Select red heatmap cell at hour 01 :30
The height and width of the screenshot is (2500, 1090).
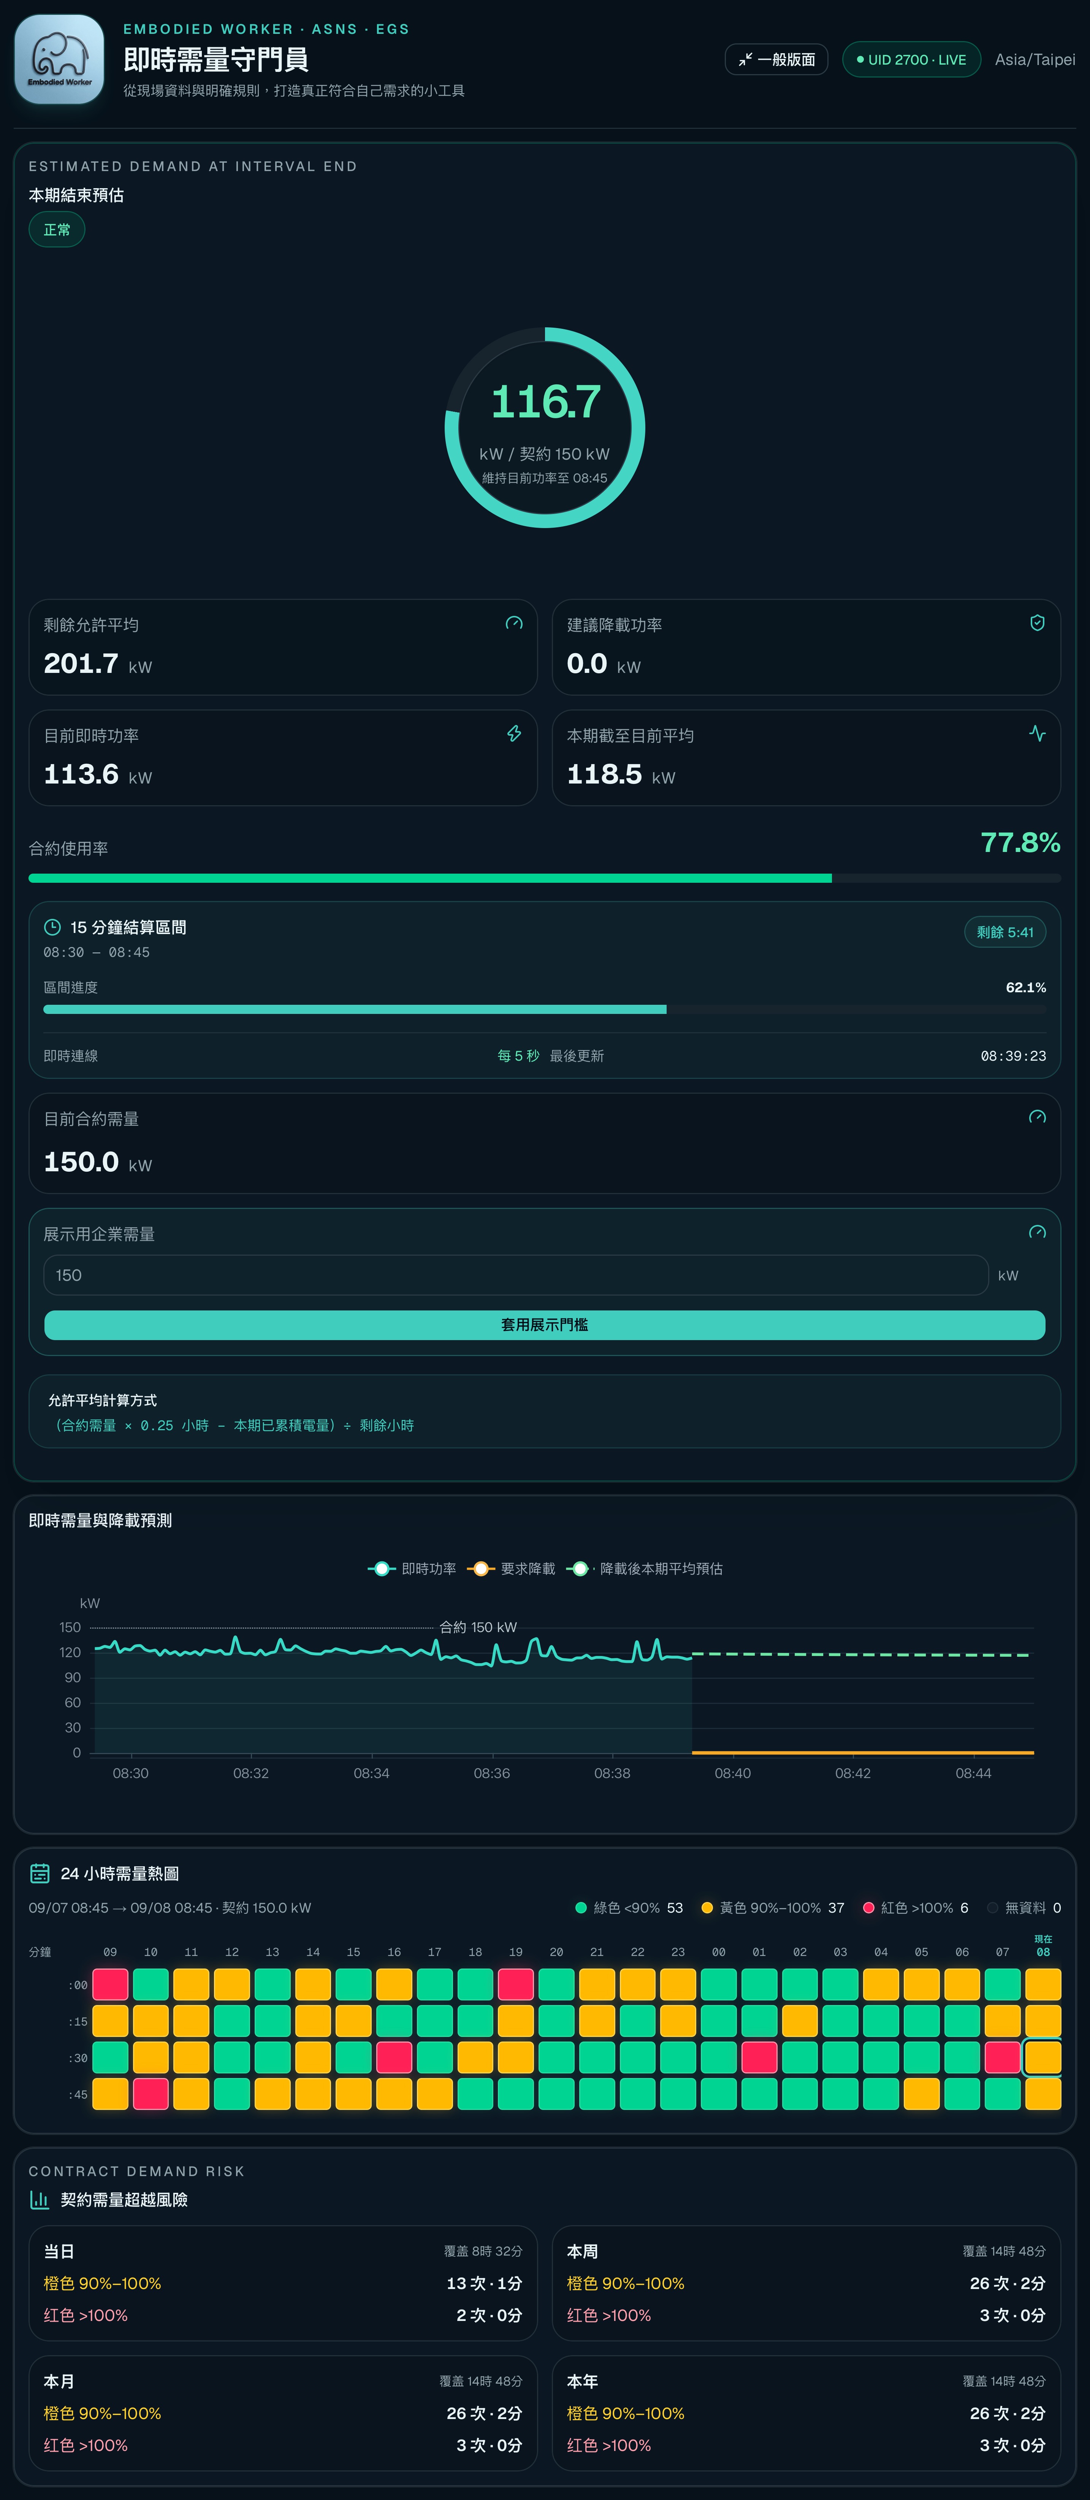point(759,2057)
